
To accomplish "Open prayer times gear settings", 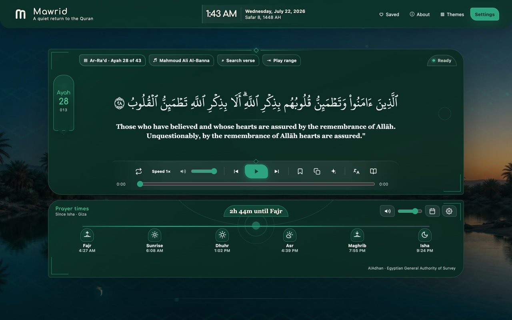I will (449, 211).
